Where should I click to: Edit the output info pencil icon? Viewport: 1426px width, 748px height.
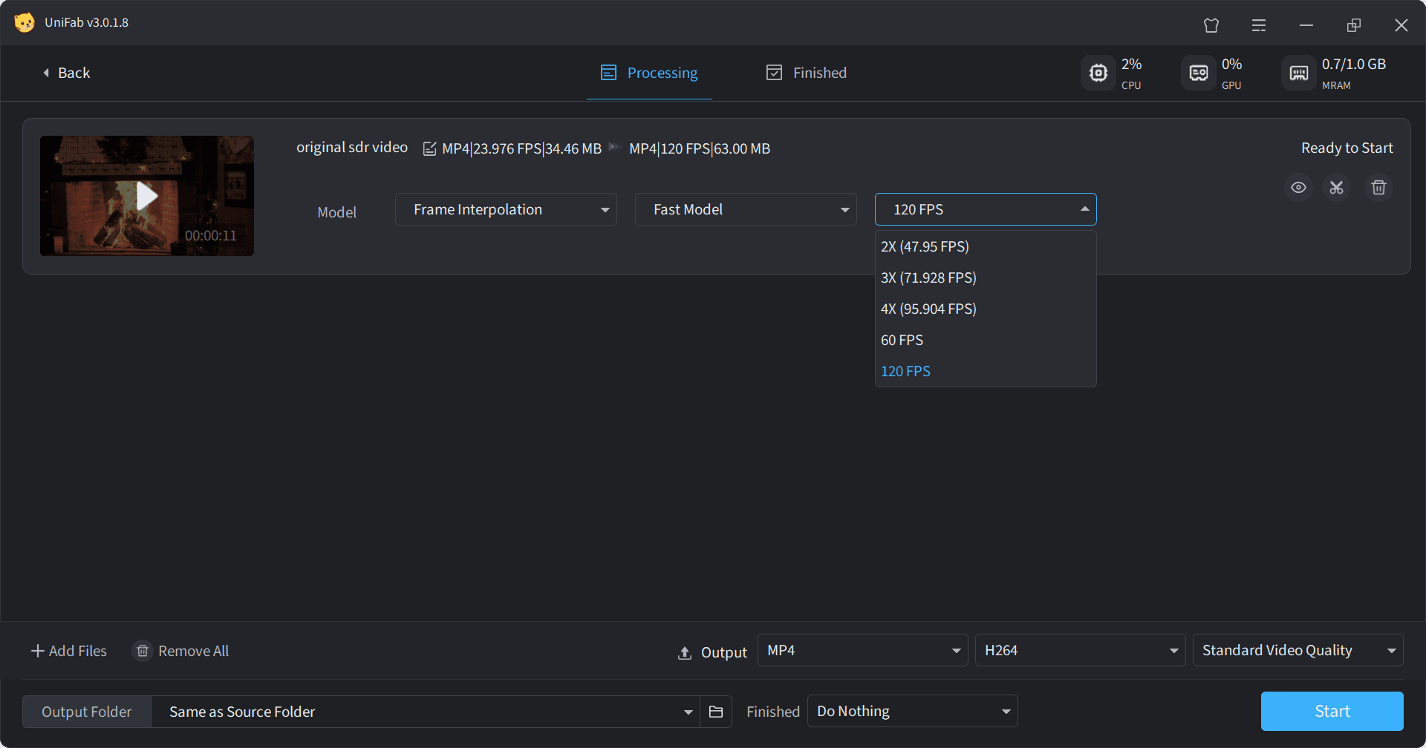tap(429, 148)
